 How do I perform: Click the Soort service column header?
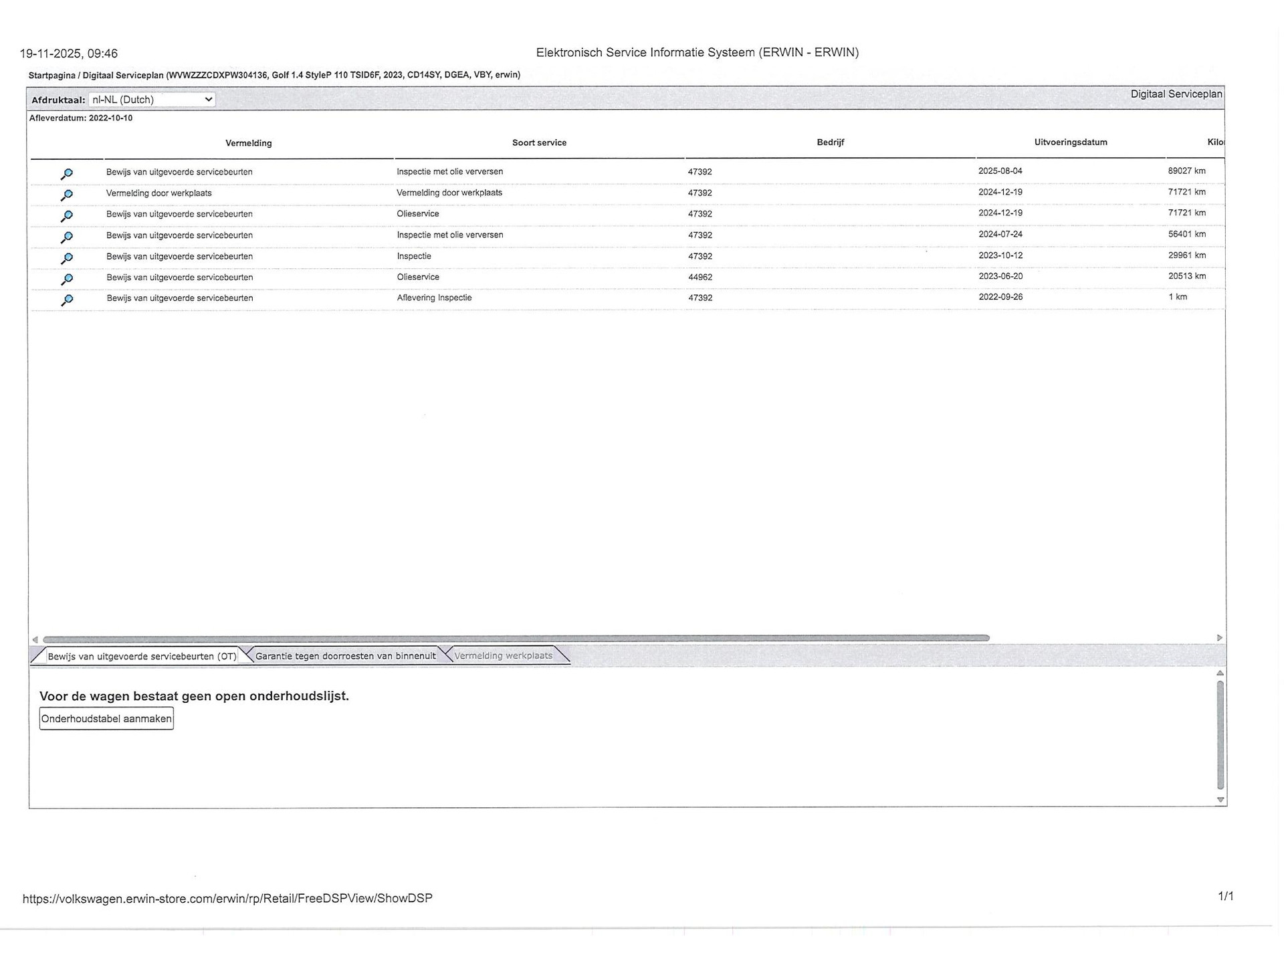pos(539,142)
